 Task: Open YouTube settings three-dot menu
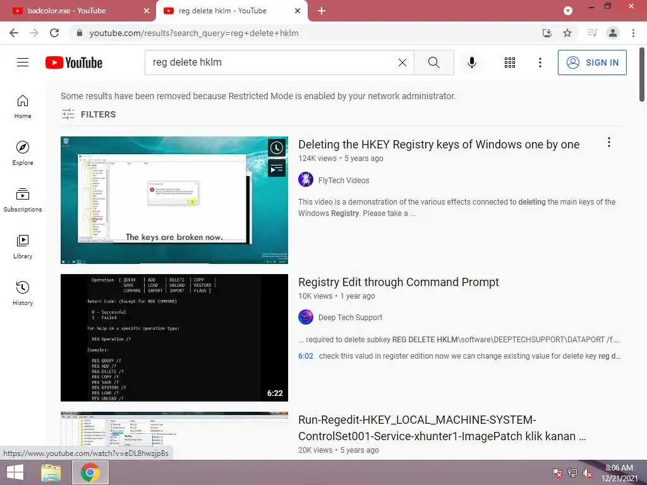pyautogui.click(x=540, y=63)
